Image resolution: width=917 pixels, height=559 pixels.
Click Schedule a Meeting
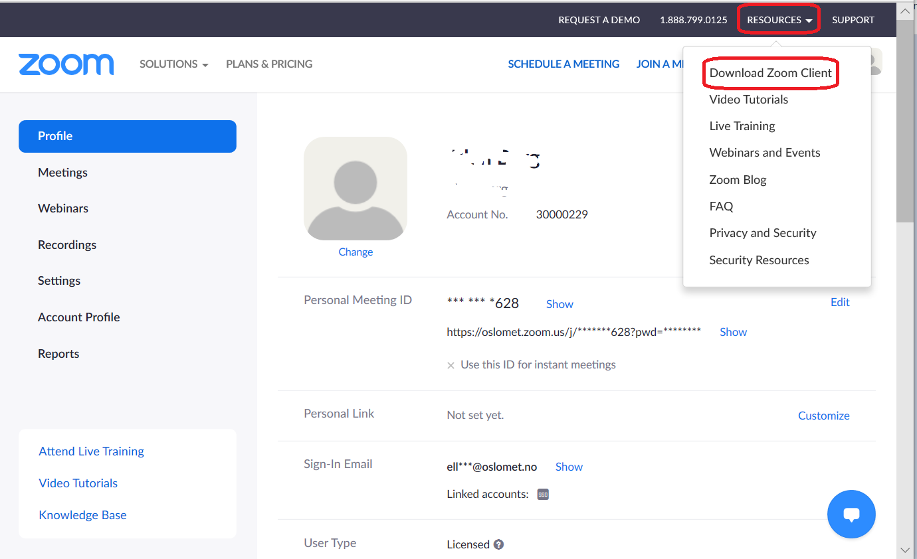point(563,64)
